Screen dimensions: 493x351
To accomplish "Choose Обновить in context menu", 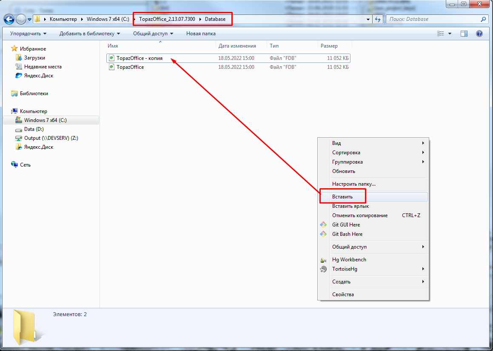I will pyautogui.click(x=373, y=171).
